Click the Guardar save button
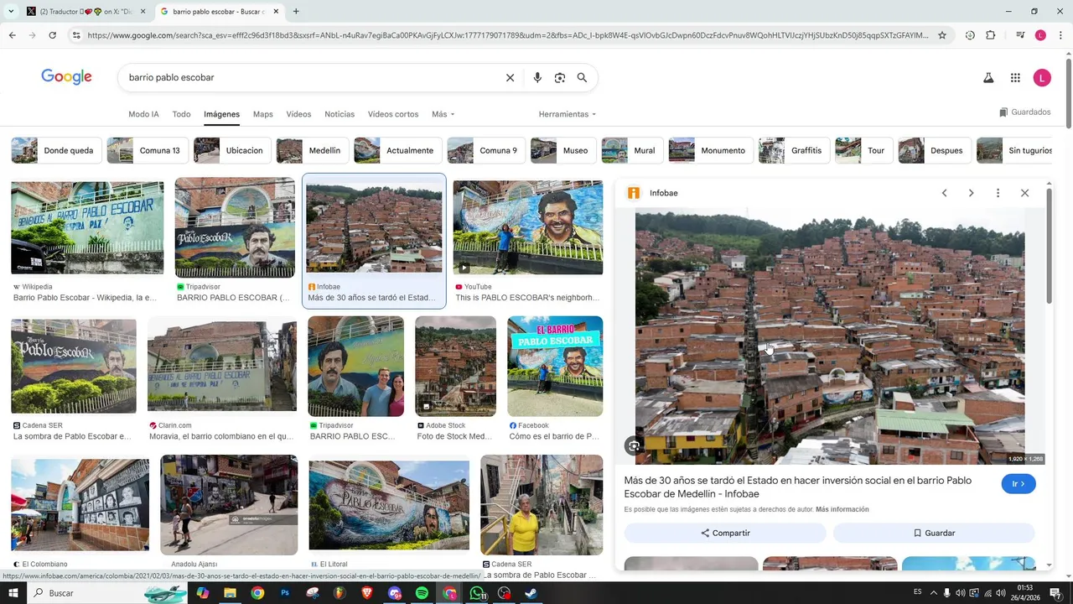 pos(934,533)
